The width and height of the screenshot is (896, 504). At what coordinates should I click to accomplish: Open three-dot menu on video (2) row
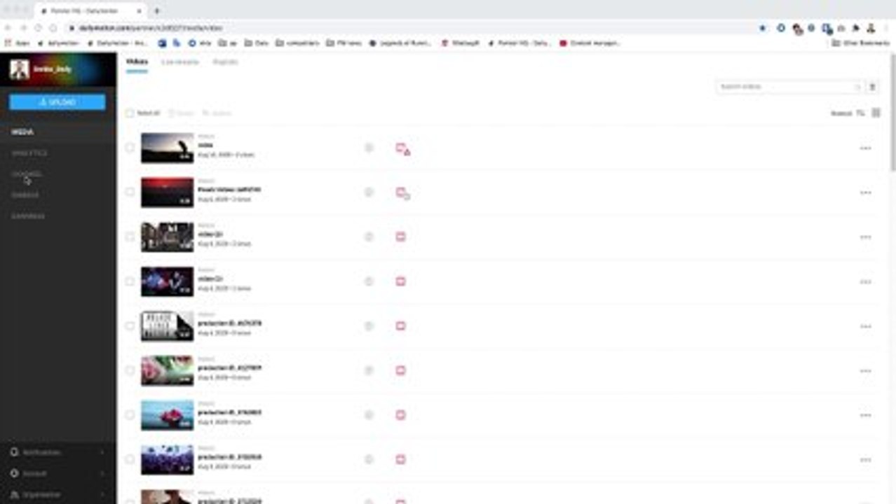click(x=865, y=237)
